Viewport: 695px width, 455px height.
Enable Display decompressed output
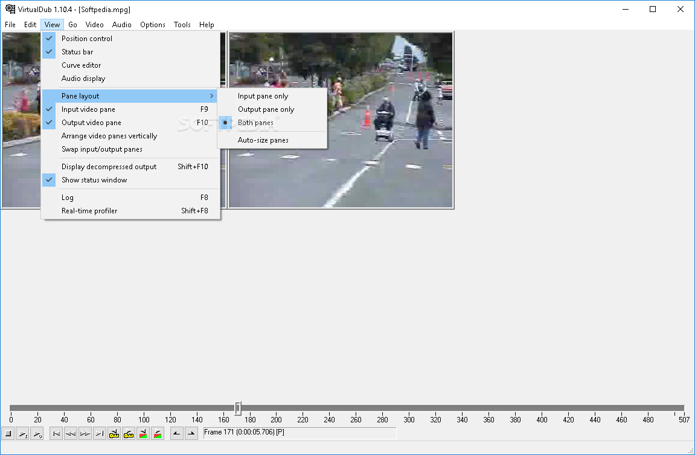[x=131, y=167]
